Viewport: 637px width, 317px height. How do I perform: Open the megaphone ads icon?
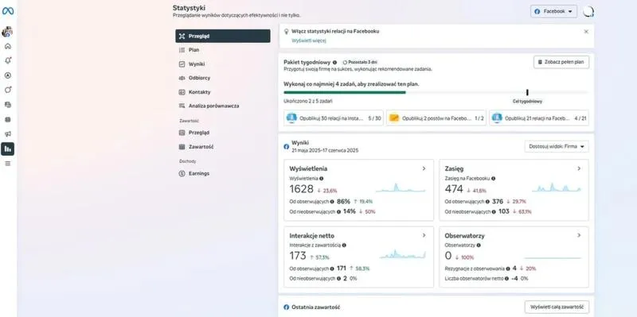point(8,134)
